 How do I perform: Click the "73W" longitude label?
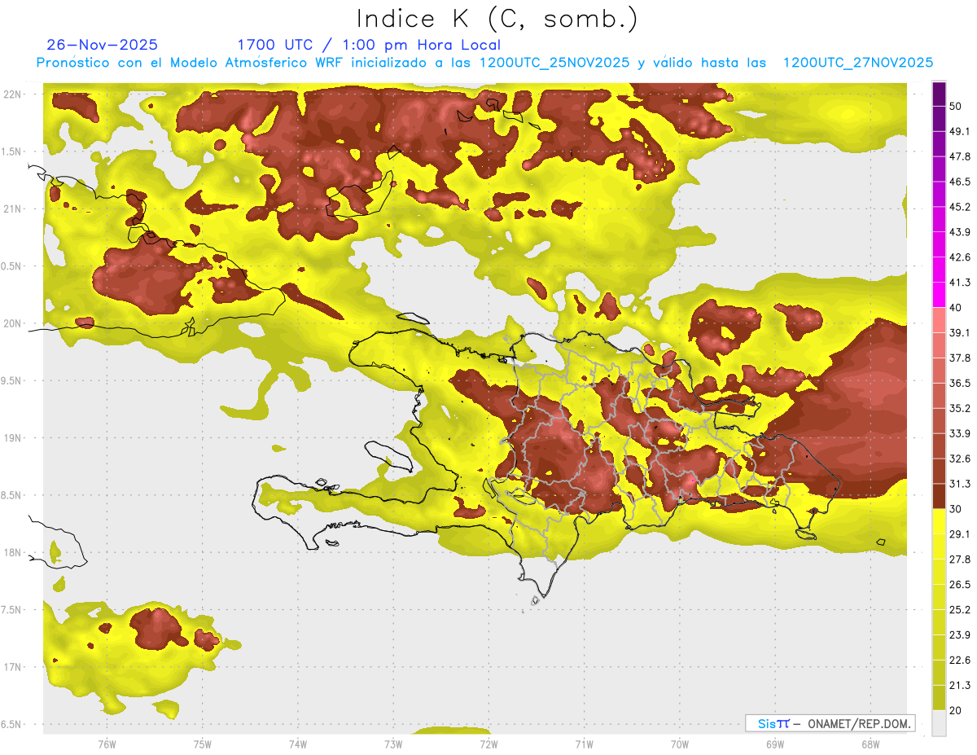click(393, 744)
